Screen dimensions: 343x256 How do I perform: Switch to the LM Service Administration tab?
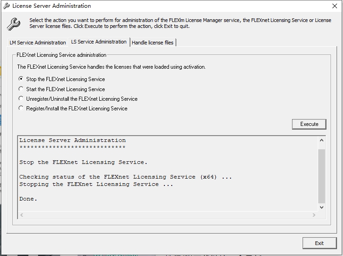pyautogui.click(x=38, y=43)
